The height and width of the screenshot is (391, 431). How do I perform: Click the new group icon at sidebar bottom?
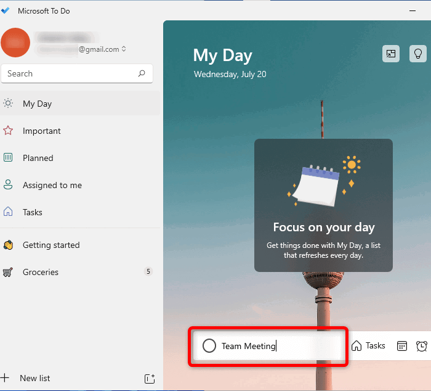click(150, 379)
